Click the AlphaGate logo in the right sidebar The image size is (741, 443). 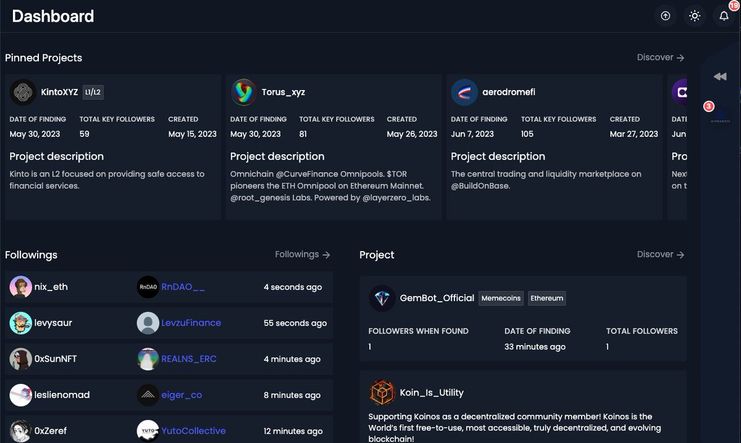721,115
